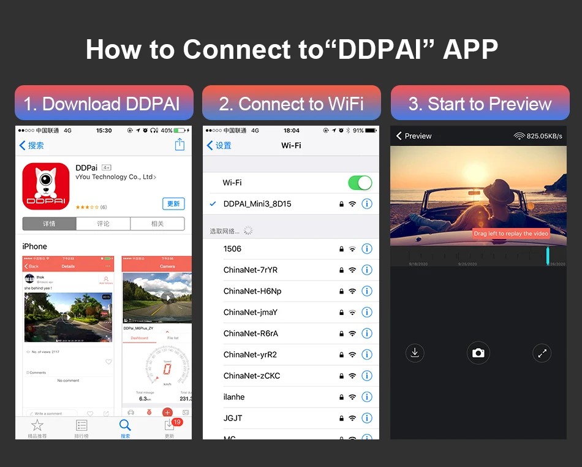Go back to 设置 from Wi-Fi screen
Image resolution: width=582 pixels, height=467 pixels.
click(219, 145)
